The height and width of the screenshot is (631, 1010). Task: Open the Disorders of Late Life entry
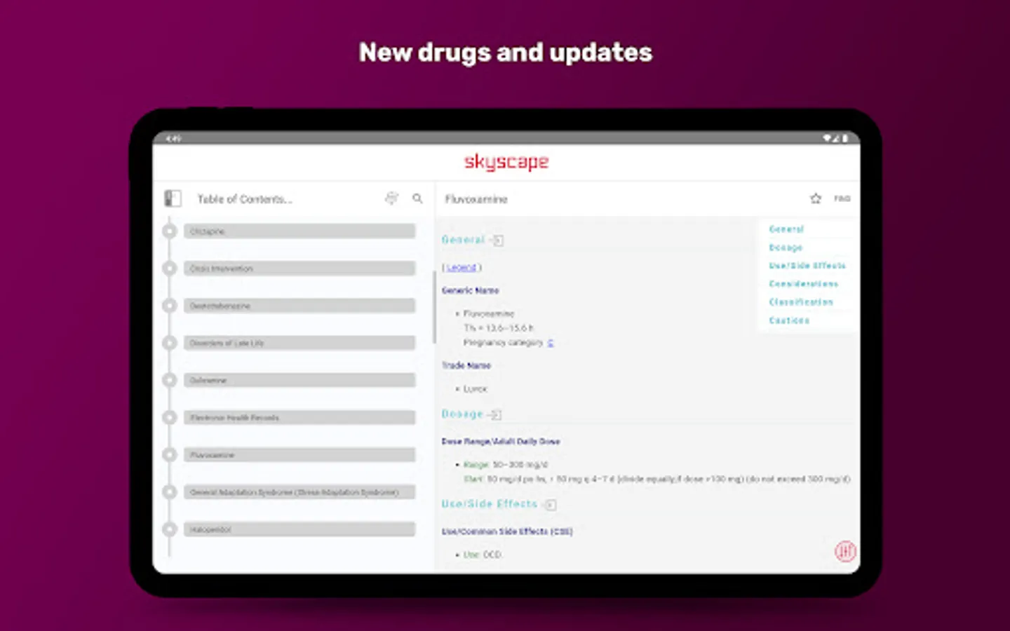click(x=299, y=343)
